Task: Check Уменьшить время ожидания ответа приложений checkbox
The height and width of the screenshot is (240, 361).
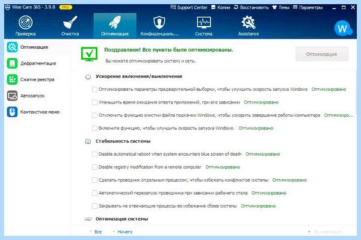Action: pyautogui.click(x=94, y=102)
